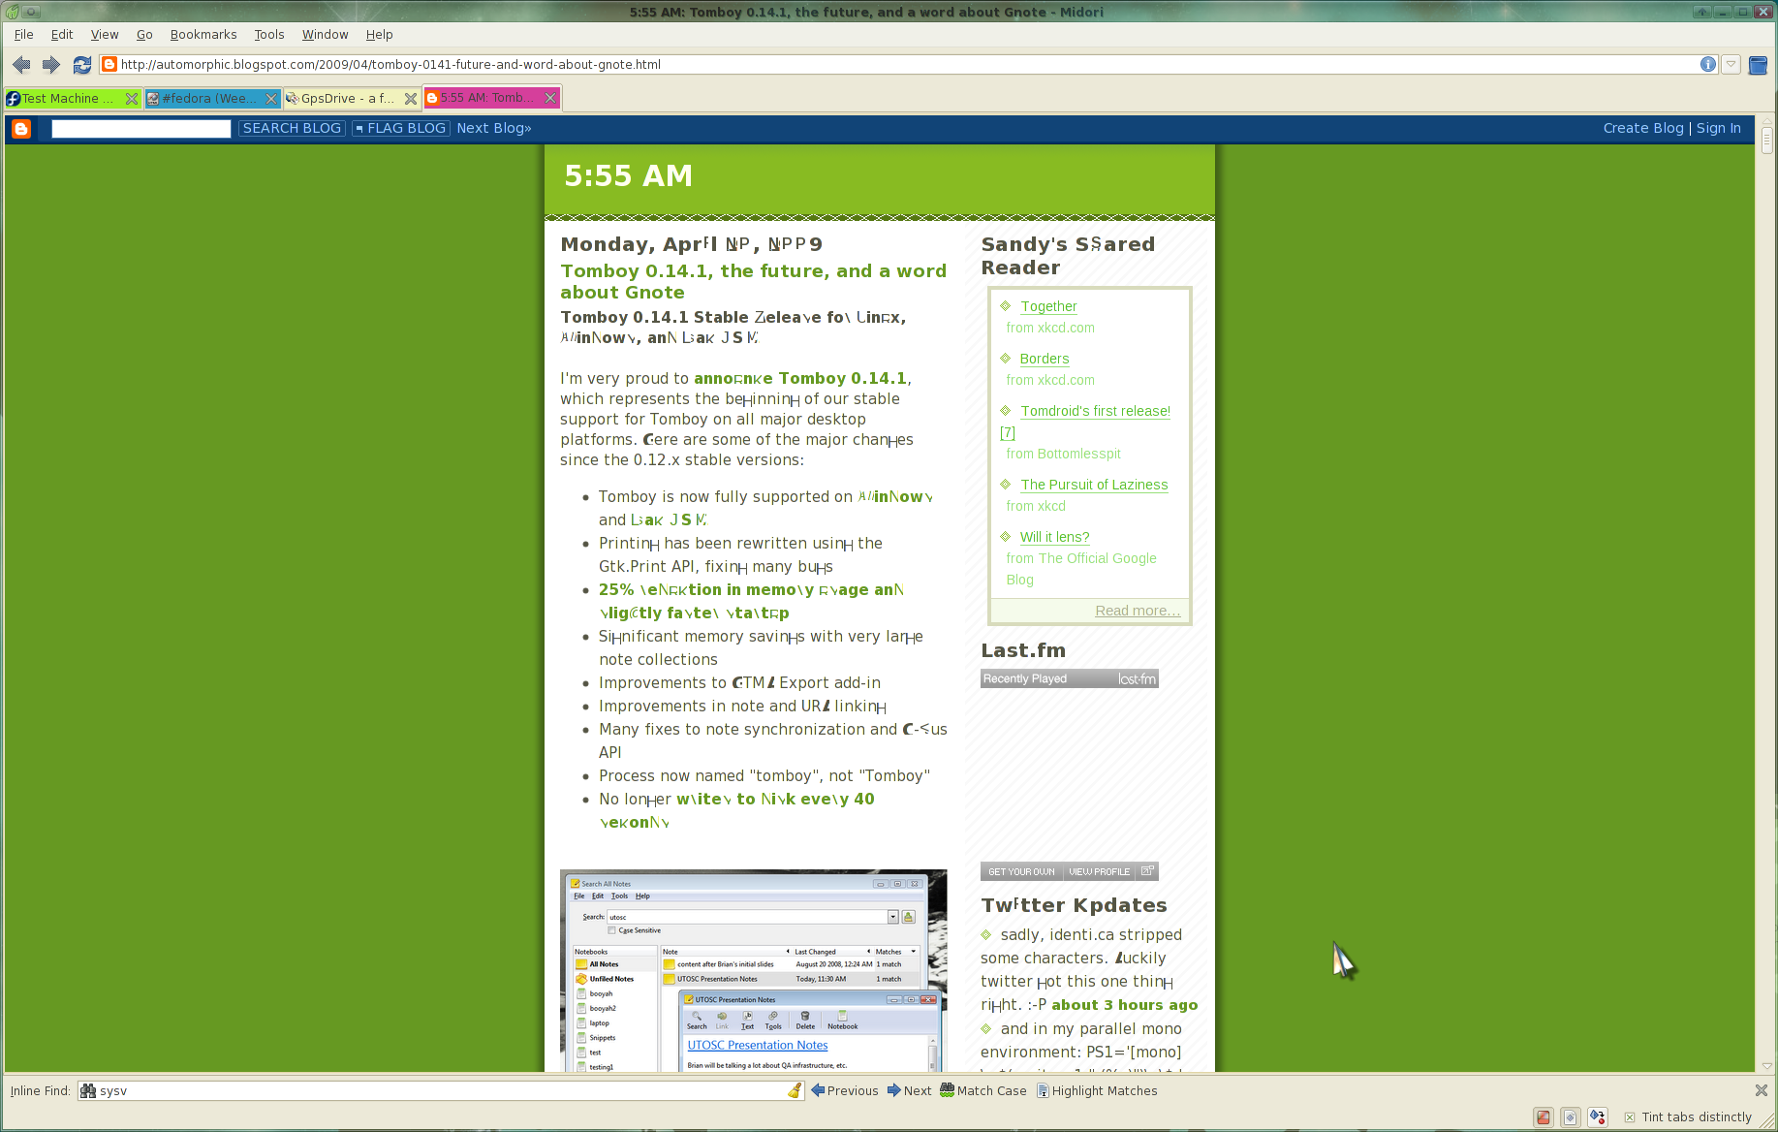Click the Tomboy screenshot thumbnail
The width and height of the screenshot is (1778, 1132).
coord(754,970)
